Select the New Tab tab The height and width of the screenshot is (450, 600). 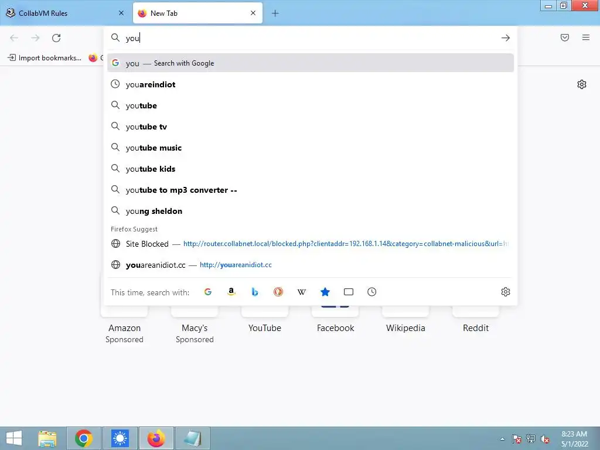coord(197,13)
